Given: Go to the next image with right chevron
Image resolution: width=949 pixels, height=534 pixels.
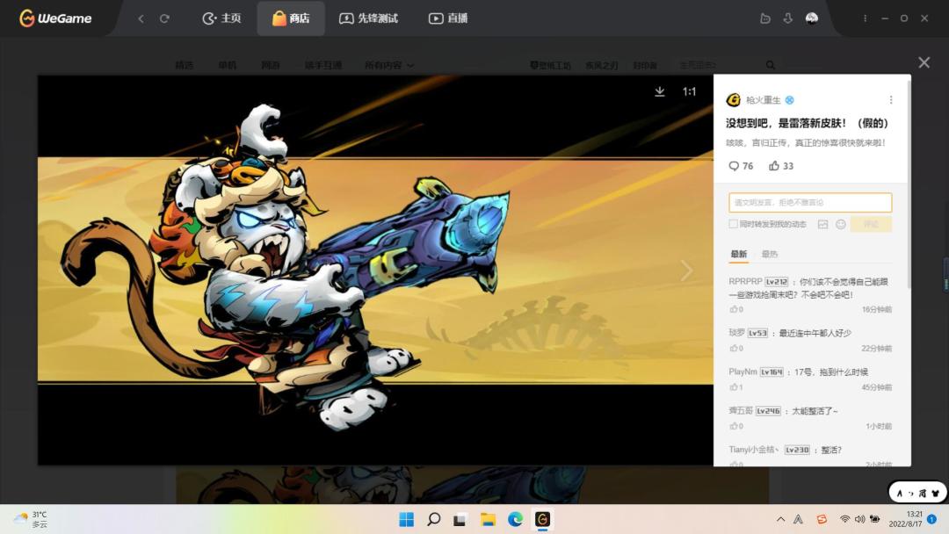Looking at the screenshot, I should click(686, 271).
